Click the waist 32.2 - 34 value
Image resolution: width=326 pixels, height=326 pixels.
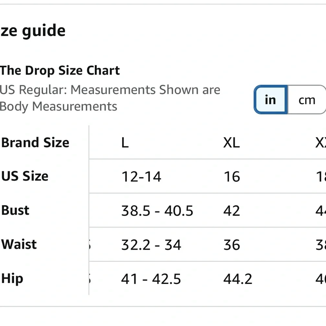click(x=151, y=245)
